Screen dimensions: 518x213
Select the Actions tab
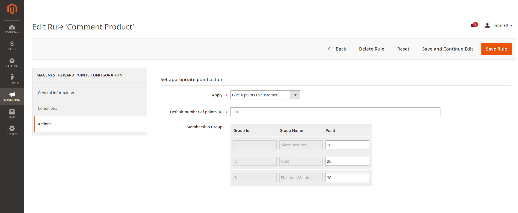[x=45, y=124]
